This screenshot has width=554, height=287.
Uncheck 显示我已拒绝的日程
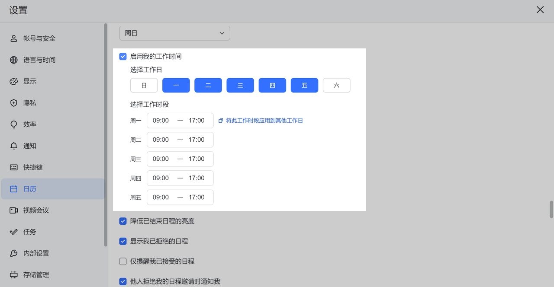tap(123, 241)
